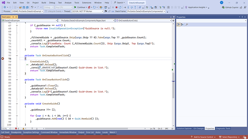The height and width of the screenshot is (139, 248).
Task: Collapse the for loop at line 97
Action: coord(17,116)
